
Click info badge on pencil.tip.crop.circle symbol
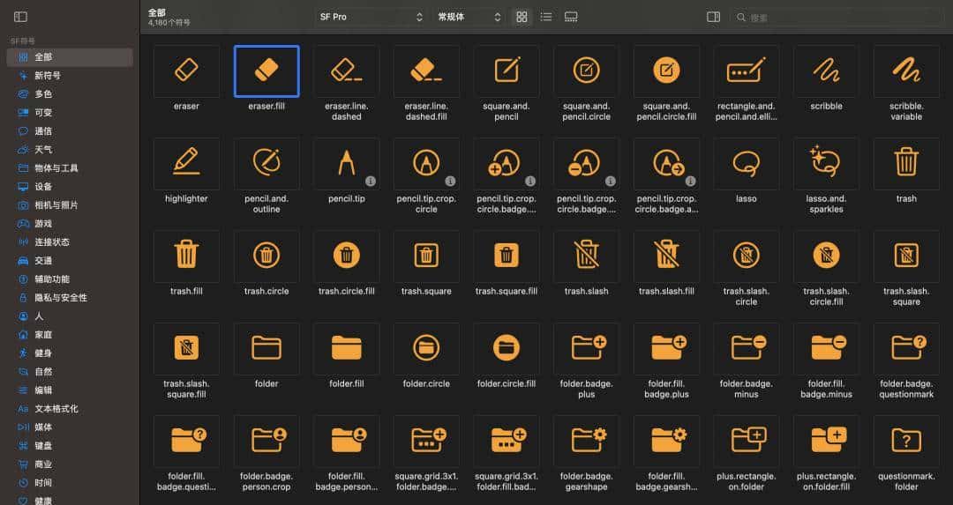[x=450, y=181]
